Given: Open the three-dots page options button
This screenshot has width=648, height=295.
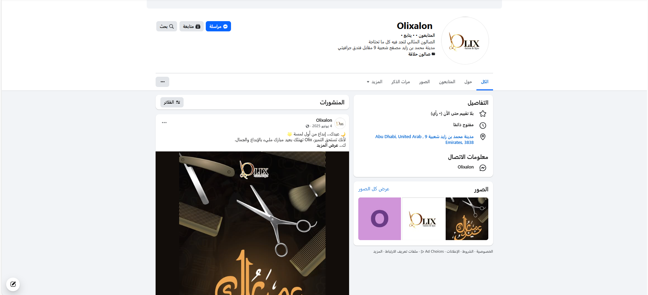Looking at the screenshot, I should click(x=162, y=82).
